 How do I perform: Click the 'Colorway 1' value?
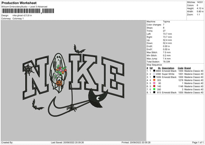[18, 18]
